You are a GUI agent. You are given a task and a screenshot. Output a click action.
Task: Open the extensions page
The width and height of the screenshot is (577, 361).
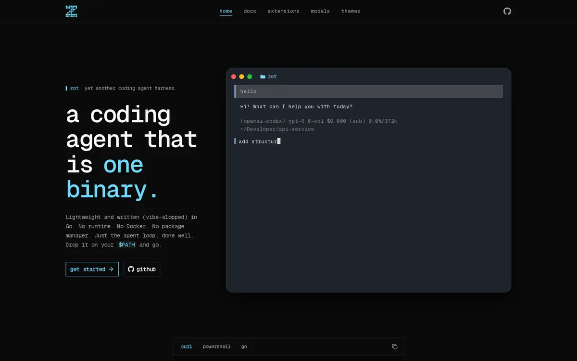(284, 11)
